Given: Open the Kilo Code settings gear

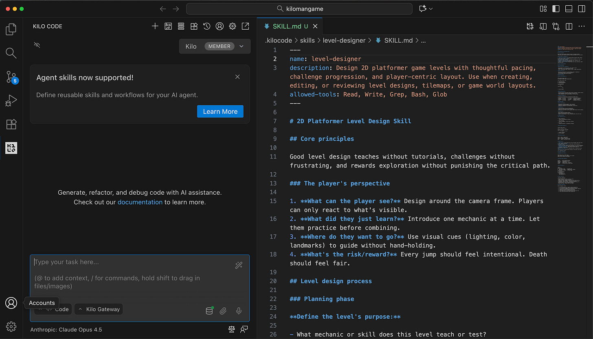Looking at the screenshot, I should [x=233, y=26].
